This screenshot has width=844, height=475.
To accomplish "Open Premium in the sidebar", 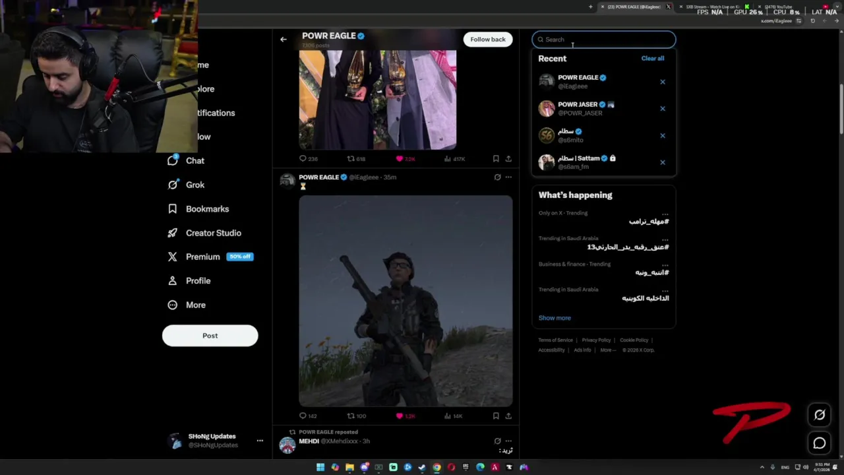I will (210, 257).
